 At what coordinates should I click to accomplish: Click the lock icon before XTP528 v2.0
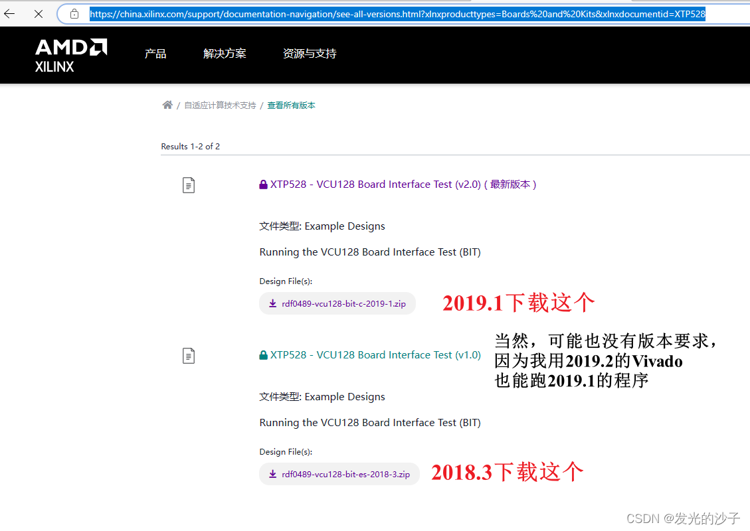(263, 185)
